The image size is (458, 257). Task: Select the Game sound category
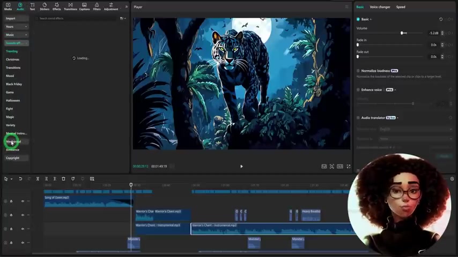10,92
